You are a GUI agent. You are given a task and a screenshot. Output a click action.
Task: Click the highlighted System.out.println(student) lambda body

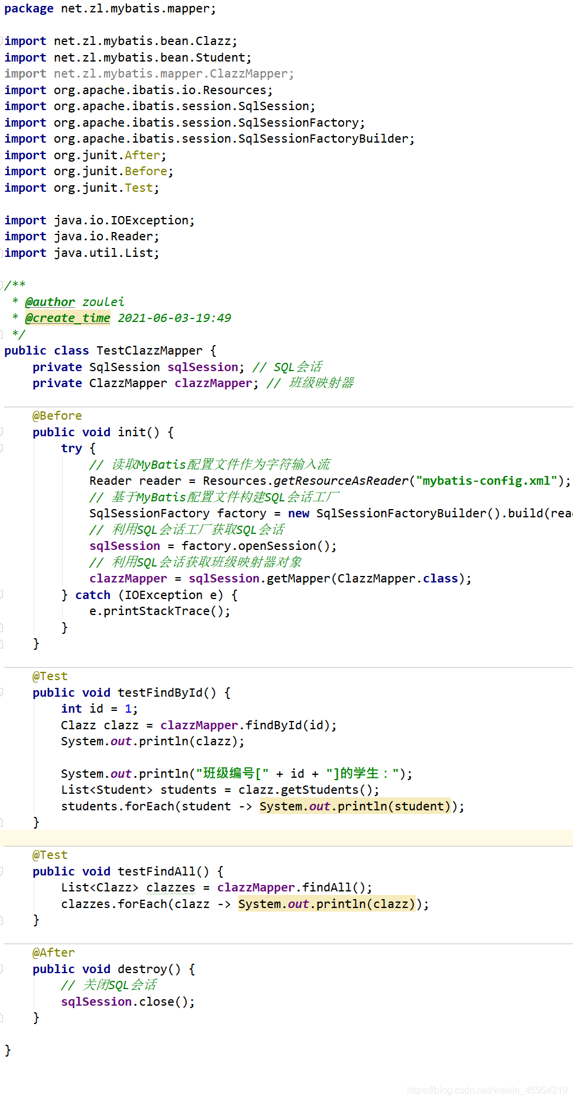pos(355,806)
